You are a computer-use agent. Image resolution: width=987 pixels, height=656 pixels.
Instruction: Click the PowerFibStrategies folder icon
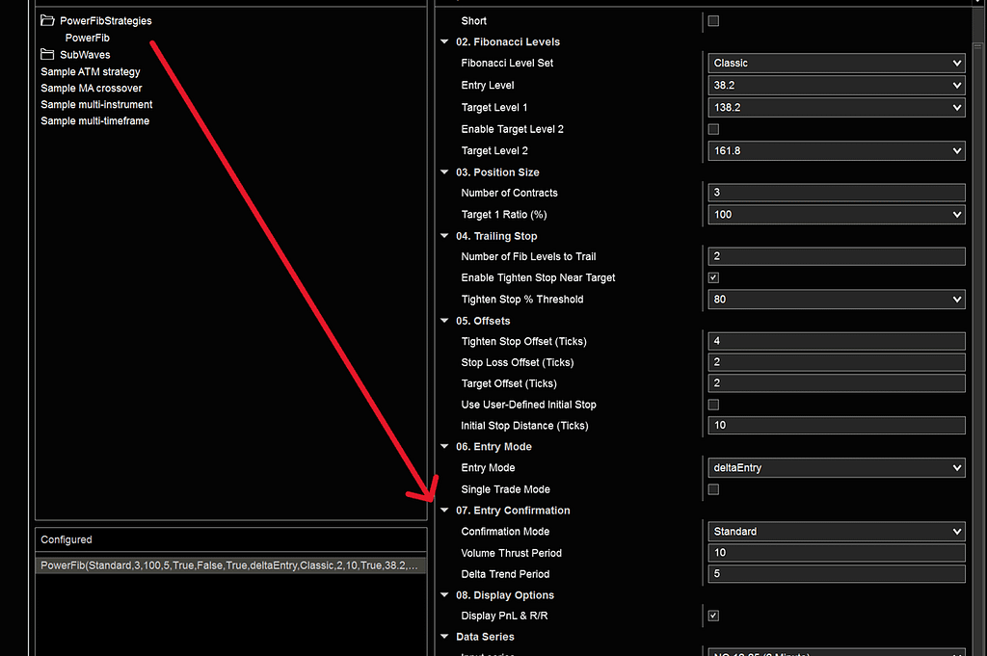(x=48, y=19)
